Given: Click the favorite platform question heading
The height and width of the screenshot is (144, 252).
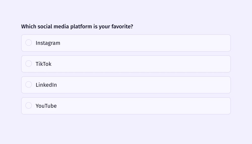Looking at the screenshot, I should [x=77, y=26].
